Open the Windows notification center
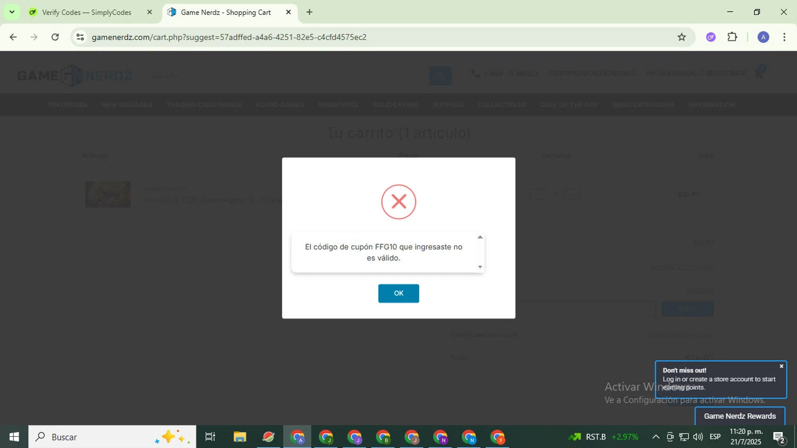This screenshot has height=448, width=797. click(779, 437)
